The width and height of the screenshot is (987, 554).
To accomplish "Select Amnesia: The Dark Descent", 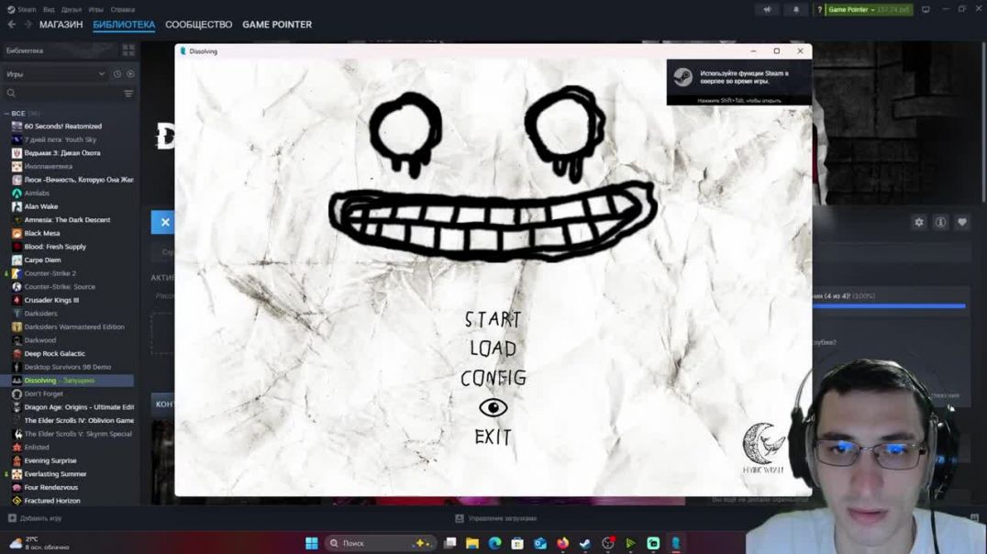I will tap(67, 220).
